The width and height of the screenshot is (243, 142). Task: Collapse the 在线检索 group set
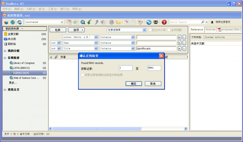pyautogui.click(x=5, y=58)
